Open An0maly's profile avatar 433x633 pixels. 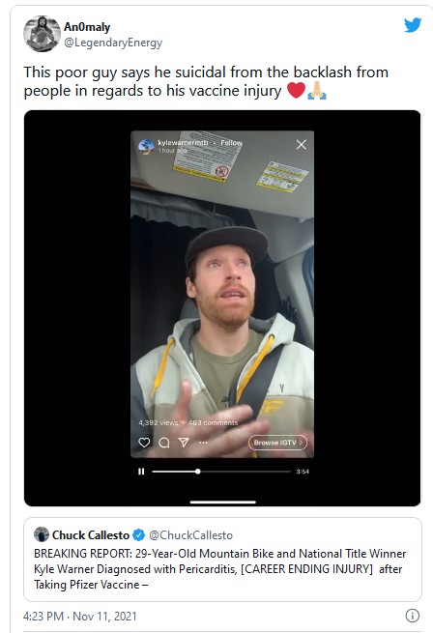[x=42, y=34]
